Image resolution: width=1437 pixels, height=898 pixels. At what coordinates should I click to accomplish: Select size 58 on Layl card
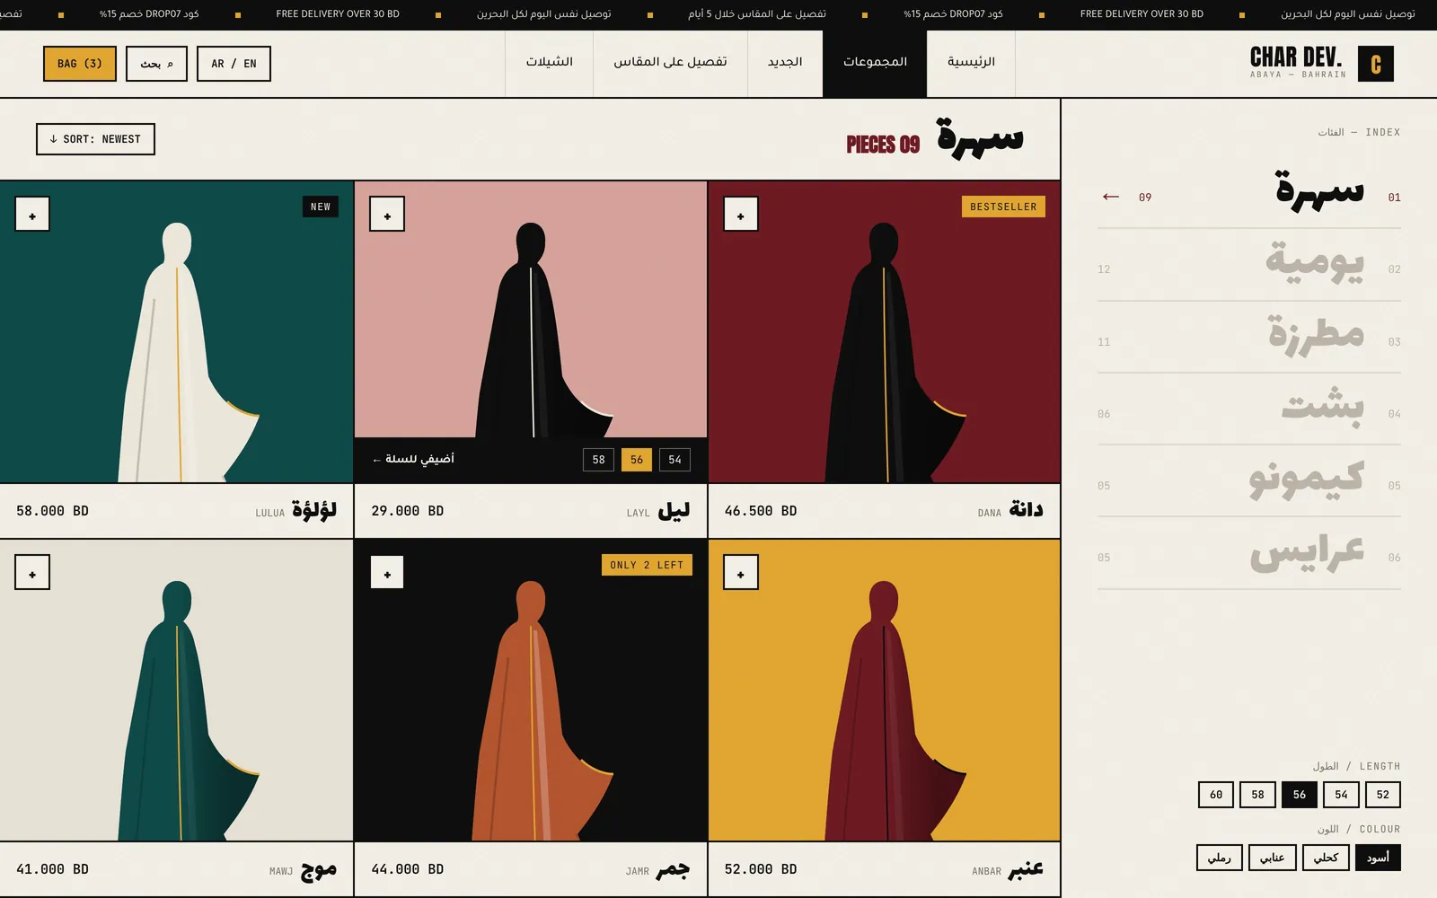point(598,460)
